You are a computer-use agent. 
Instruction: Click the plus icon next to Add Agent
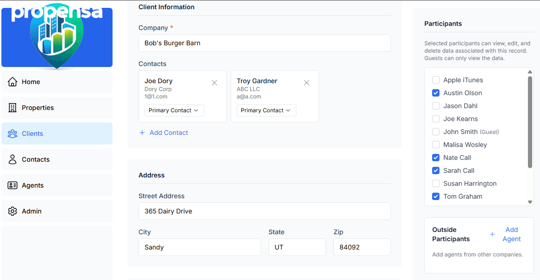pyautogui.click(x=492, y=234)
